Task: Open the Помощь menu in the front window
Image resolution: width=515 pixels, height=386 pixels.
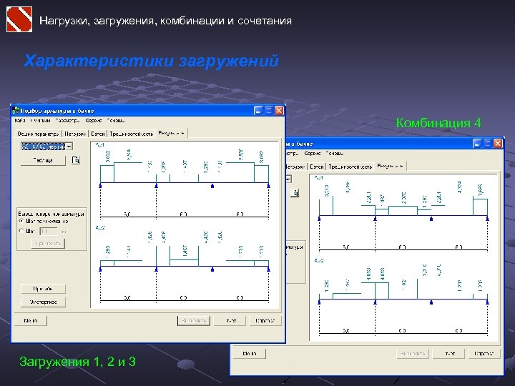Action: tap(116, 121)
